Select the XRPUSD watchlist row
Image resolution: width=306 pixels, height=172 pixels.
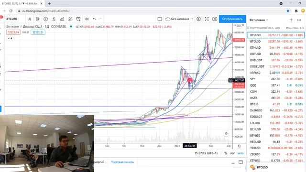pos(275,73)
